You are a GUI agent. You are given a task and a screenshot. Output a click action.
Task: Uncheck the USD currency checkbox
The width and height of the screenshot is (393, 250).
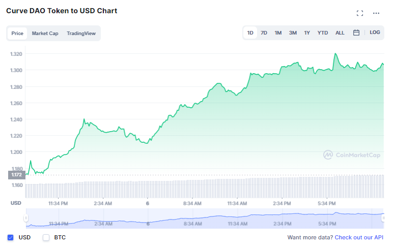(x=10, y=237)
